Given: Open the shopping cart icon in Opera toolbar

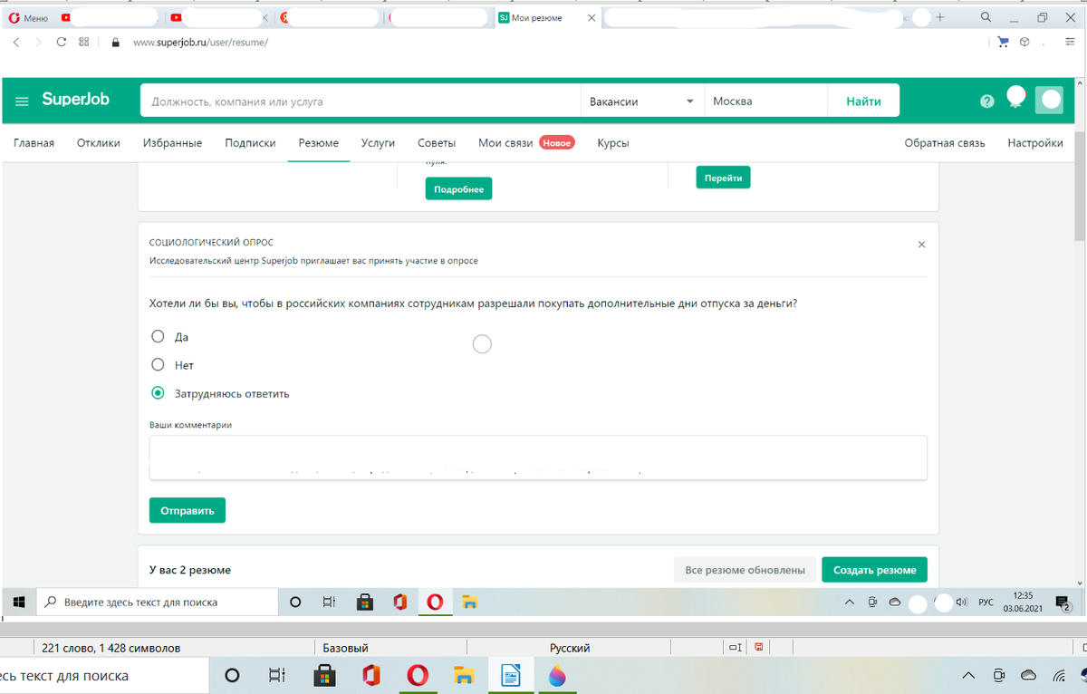Looking at the screenshot, I should pyautogui.click(x=1003, y=42).
